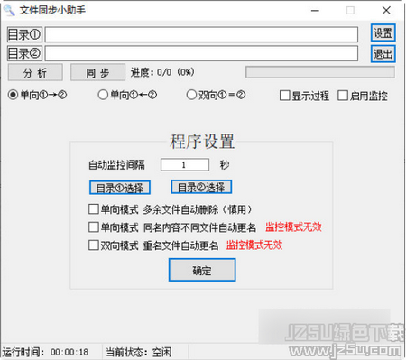Toggle 单向模式 多余文件自动删除 checkbox

(171, 209)
